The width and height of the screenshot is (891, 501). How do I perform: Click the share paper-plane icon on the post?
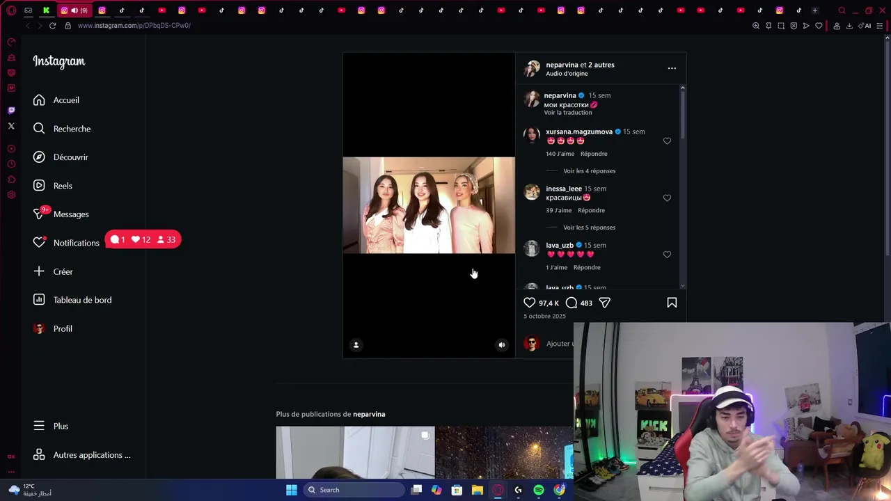coord(605,303)
